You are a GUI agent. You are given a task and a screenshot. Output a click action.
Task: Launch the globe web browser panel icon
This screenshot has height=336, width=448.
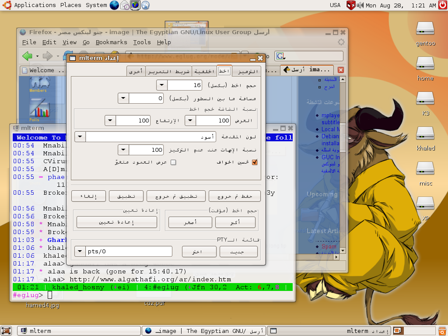coord(114,5)
